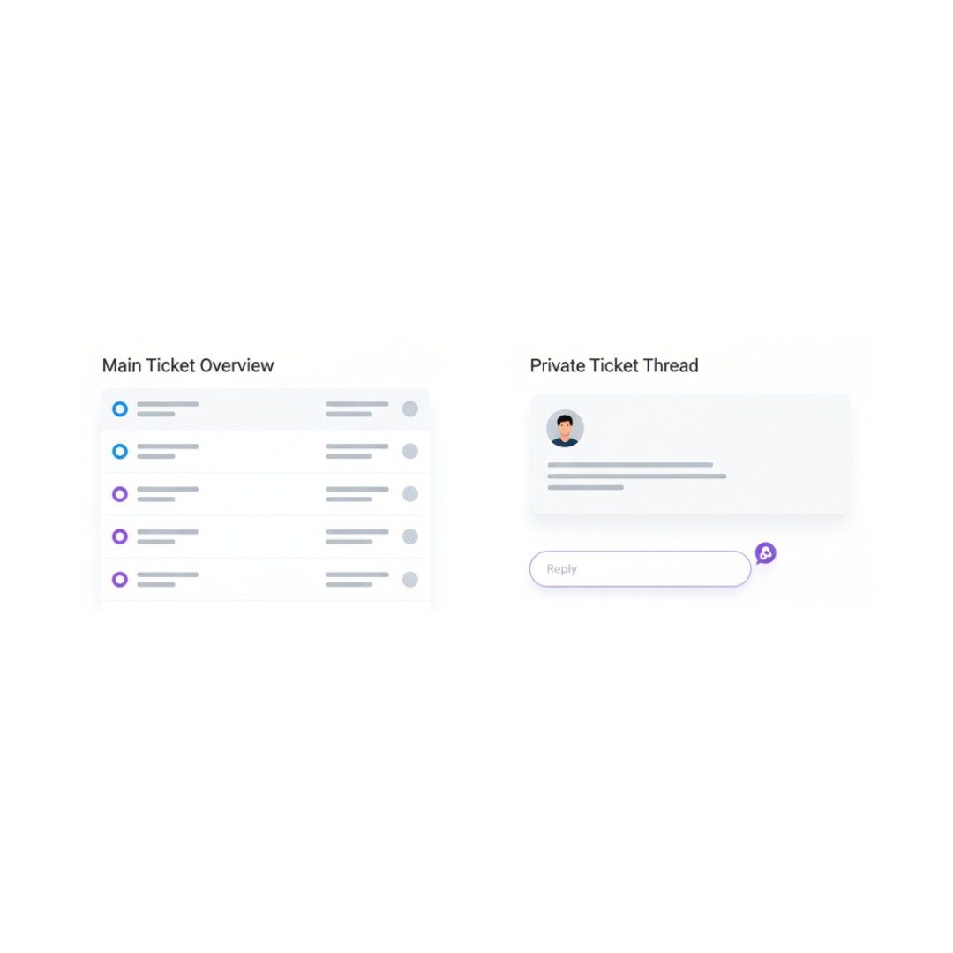Click the right-side detail lines of the fifth ticket
953x953 pixels.
[356, 579]
